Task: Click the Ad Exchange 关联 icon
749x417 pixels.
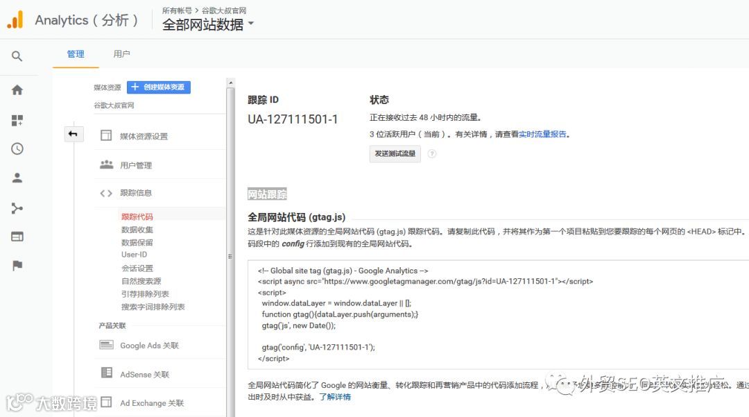Action: (107, 402)
